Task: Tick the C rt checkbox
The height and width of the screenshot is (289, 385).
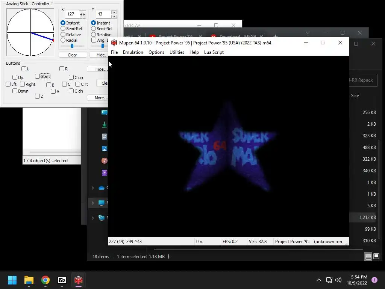Action: pyautogui.click(x=77, y=84)
